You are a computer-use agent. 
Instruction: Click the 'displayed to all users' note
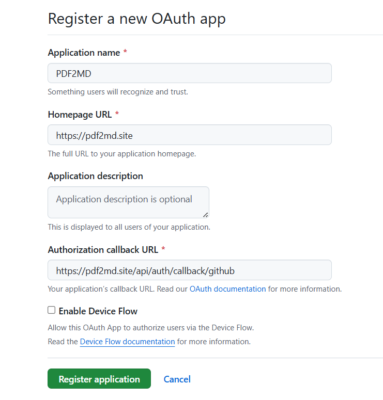(129, 227)
